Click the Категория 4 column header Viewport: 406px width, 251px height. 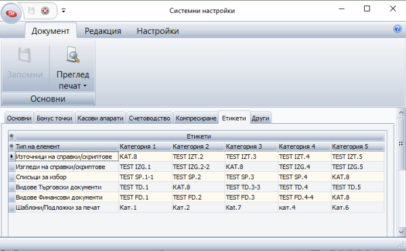click(304, 146)
